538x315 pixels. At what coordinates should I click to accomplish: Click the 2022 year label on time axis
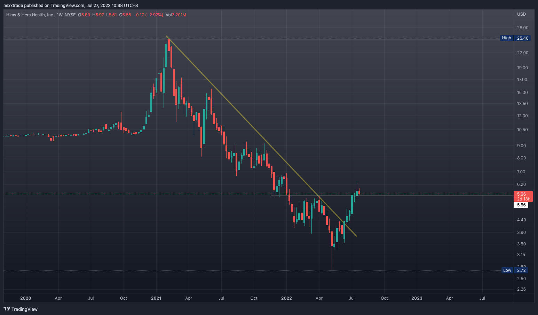click(x=286, y=298)
